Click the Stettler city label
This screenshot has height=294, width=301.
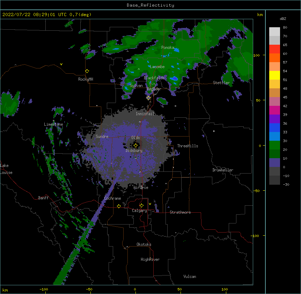tap(221, 83)
